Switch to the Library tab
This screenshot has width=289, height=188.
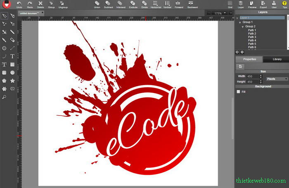click(x=277, y=59)
